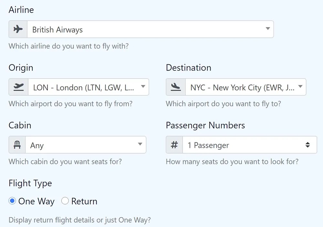Click the NYC - New York City field

click(x=246, y=87)
